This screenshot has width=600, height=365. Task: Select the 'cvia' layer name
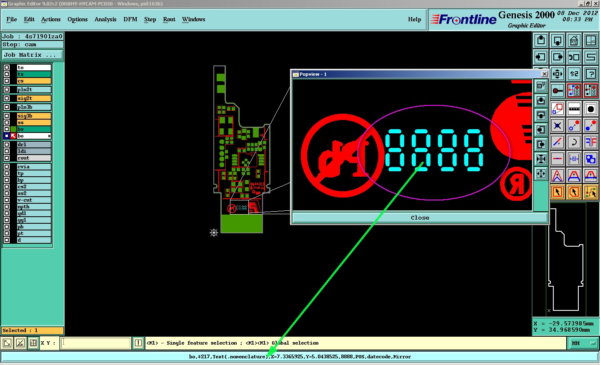(x=34, y=167)
